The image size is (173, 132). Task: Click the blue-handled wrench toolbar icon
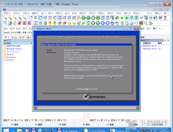[x=20, y=18]
